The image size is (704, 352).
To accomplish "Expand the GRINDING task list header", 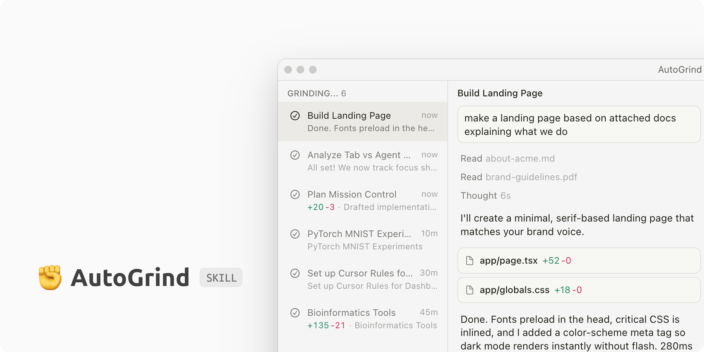I will 317,93.
